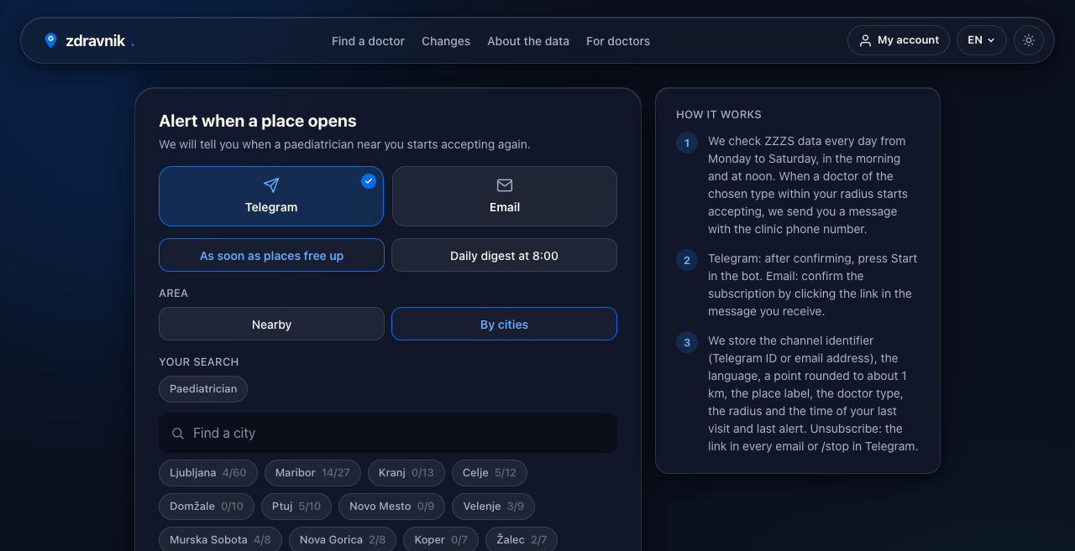Open the Changes menu item
This screenshot has height=551, width=1075.
click(x=446, y=41)
